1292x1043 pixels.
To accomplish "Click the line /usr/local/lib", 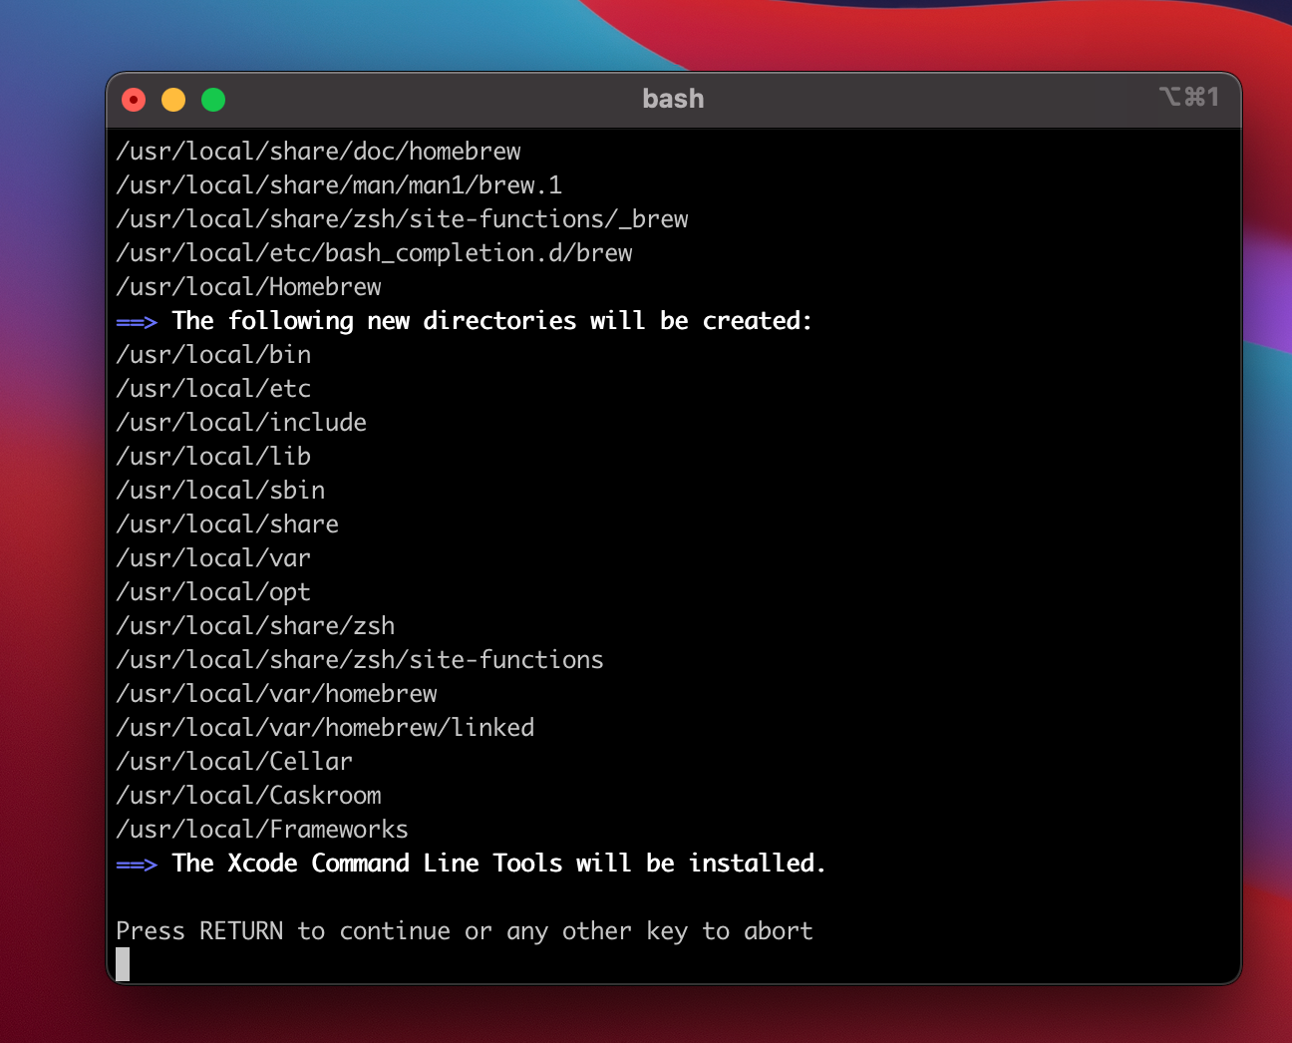I will [x=213, y=457].
